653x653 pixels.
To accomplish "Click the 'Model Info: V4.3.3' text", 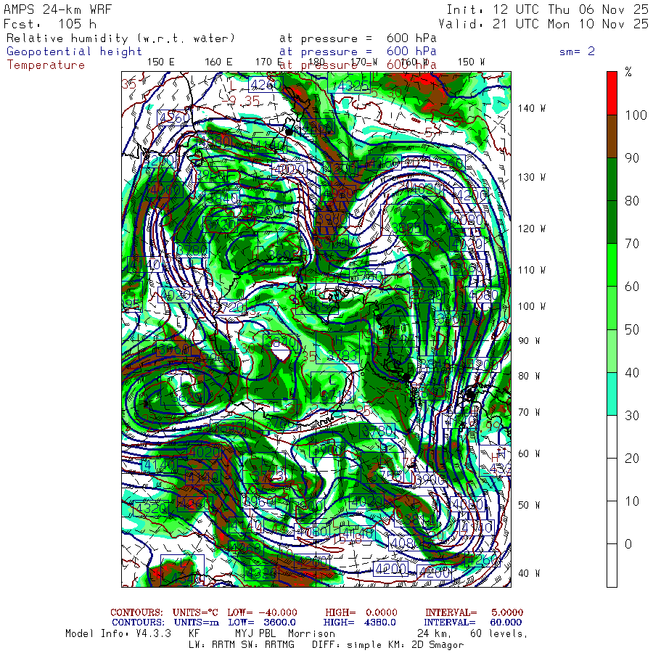I will pos(118,633).
